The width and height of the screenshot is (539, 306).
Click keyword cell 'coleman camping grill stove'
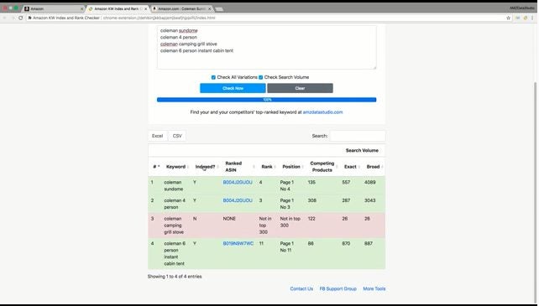[x=174, y=226]
